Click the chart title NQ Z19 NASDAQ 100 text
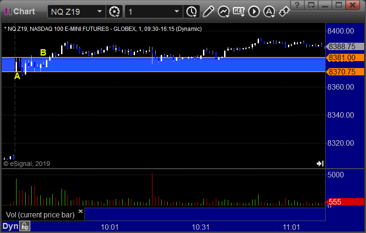Image resolution: width=366 pixels, height=233 pixels. (x=103, y=29)
